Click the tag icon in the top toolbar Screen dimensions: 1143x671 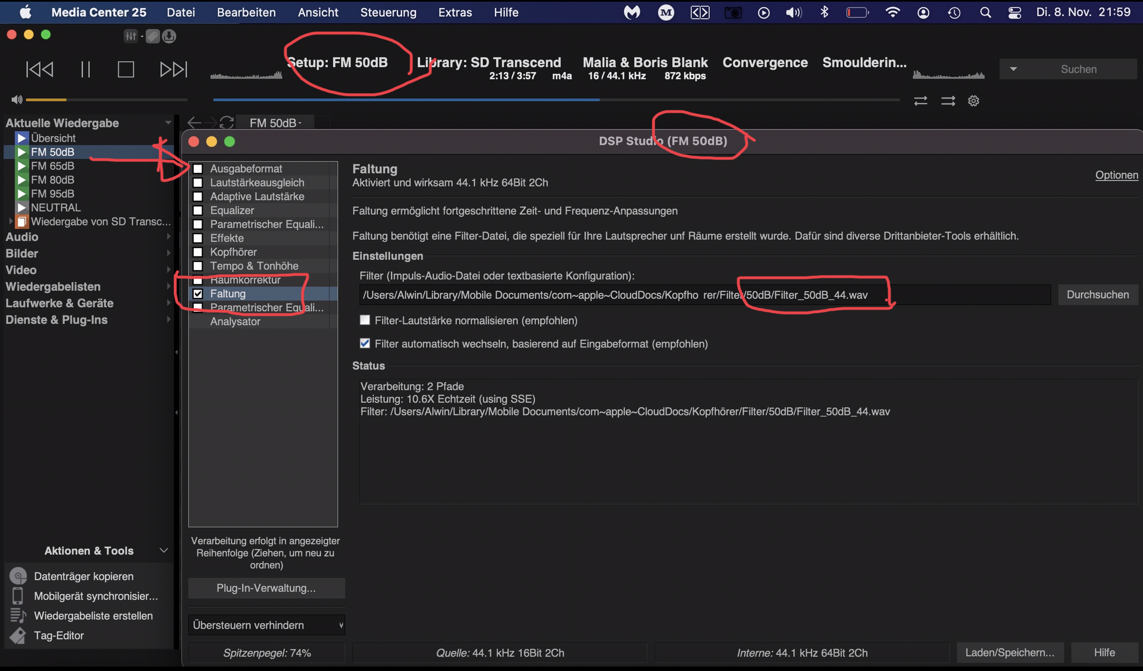tap(152, 36)
